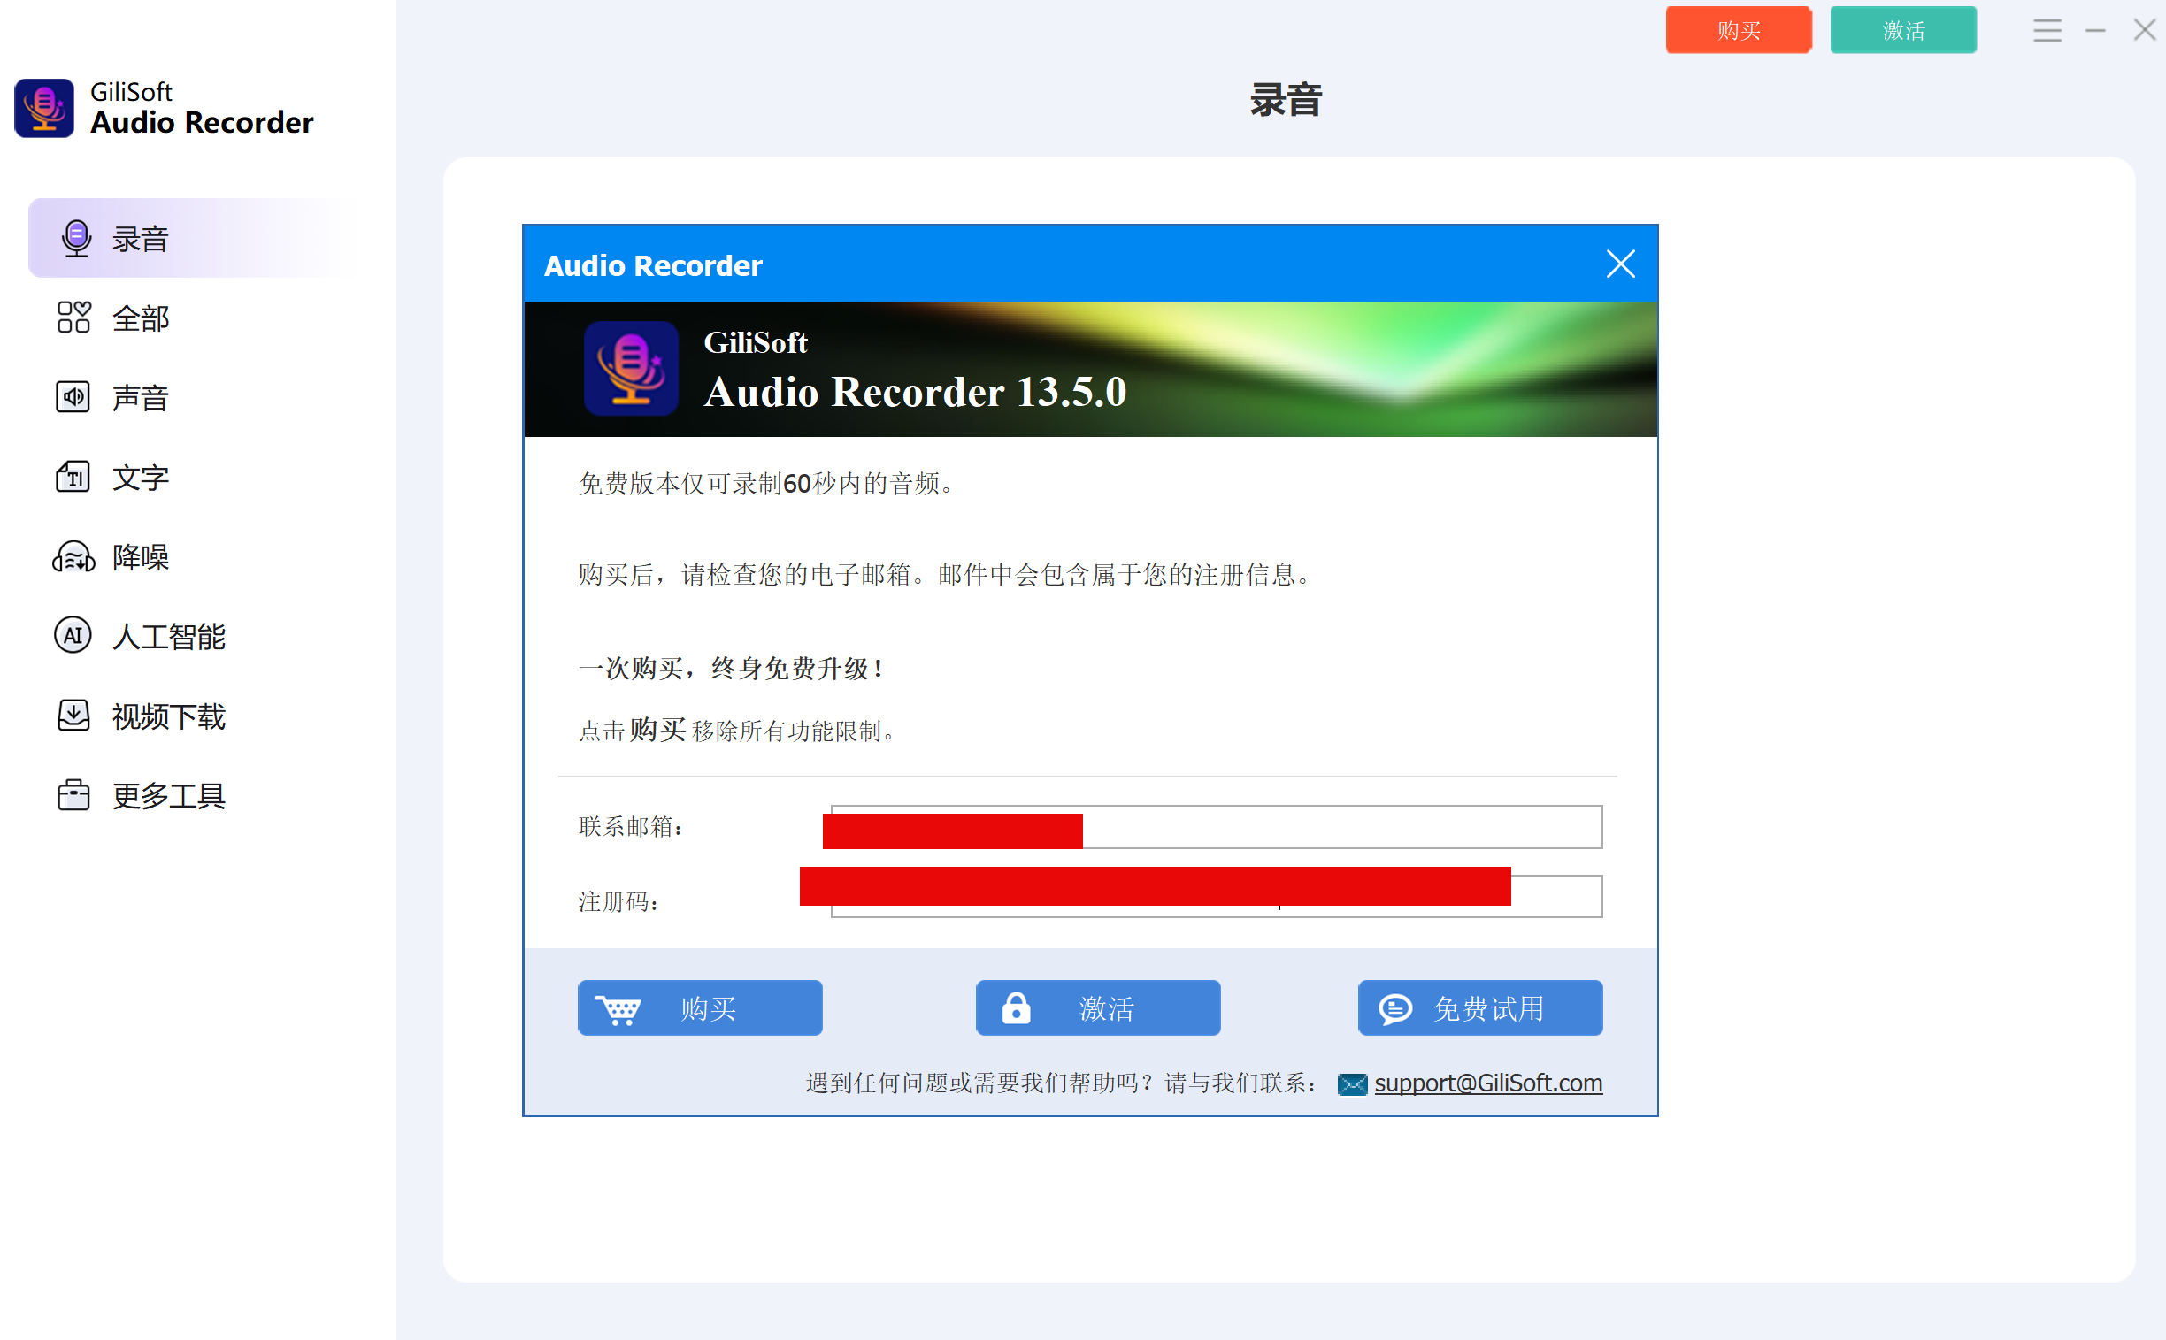Click the 声音 speaker icon
2166x1340 pixels.
pos(73,397)
